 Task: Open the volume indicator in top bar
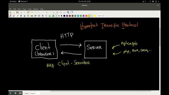tap(153, 1)
